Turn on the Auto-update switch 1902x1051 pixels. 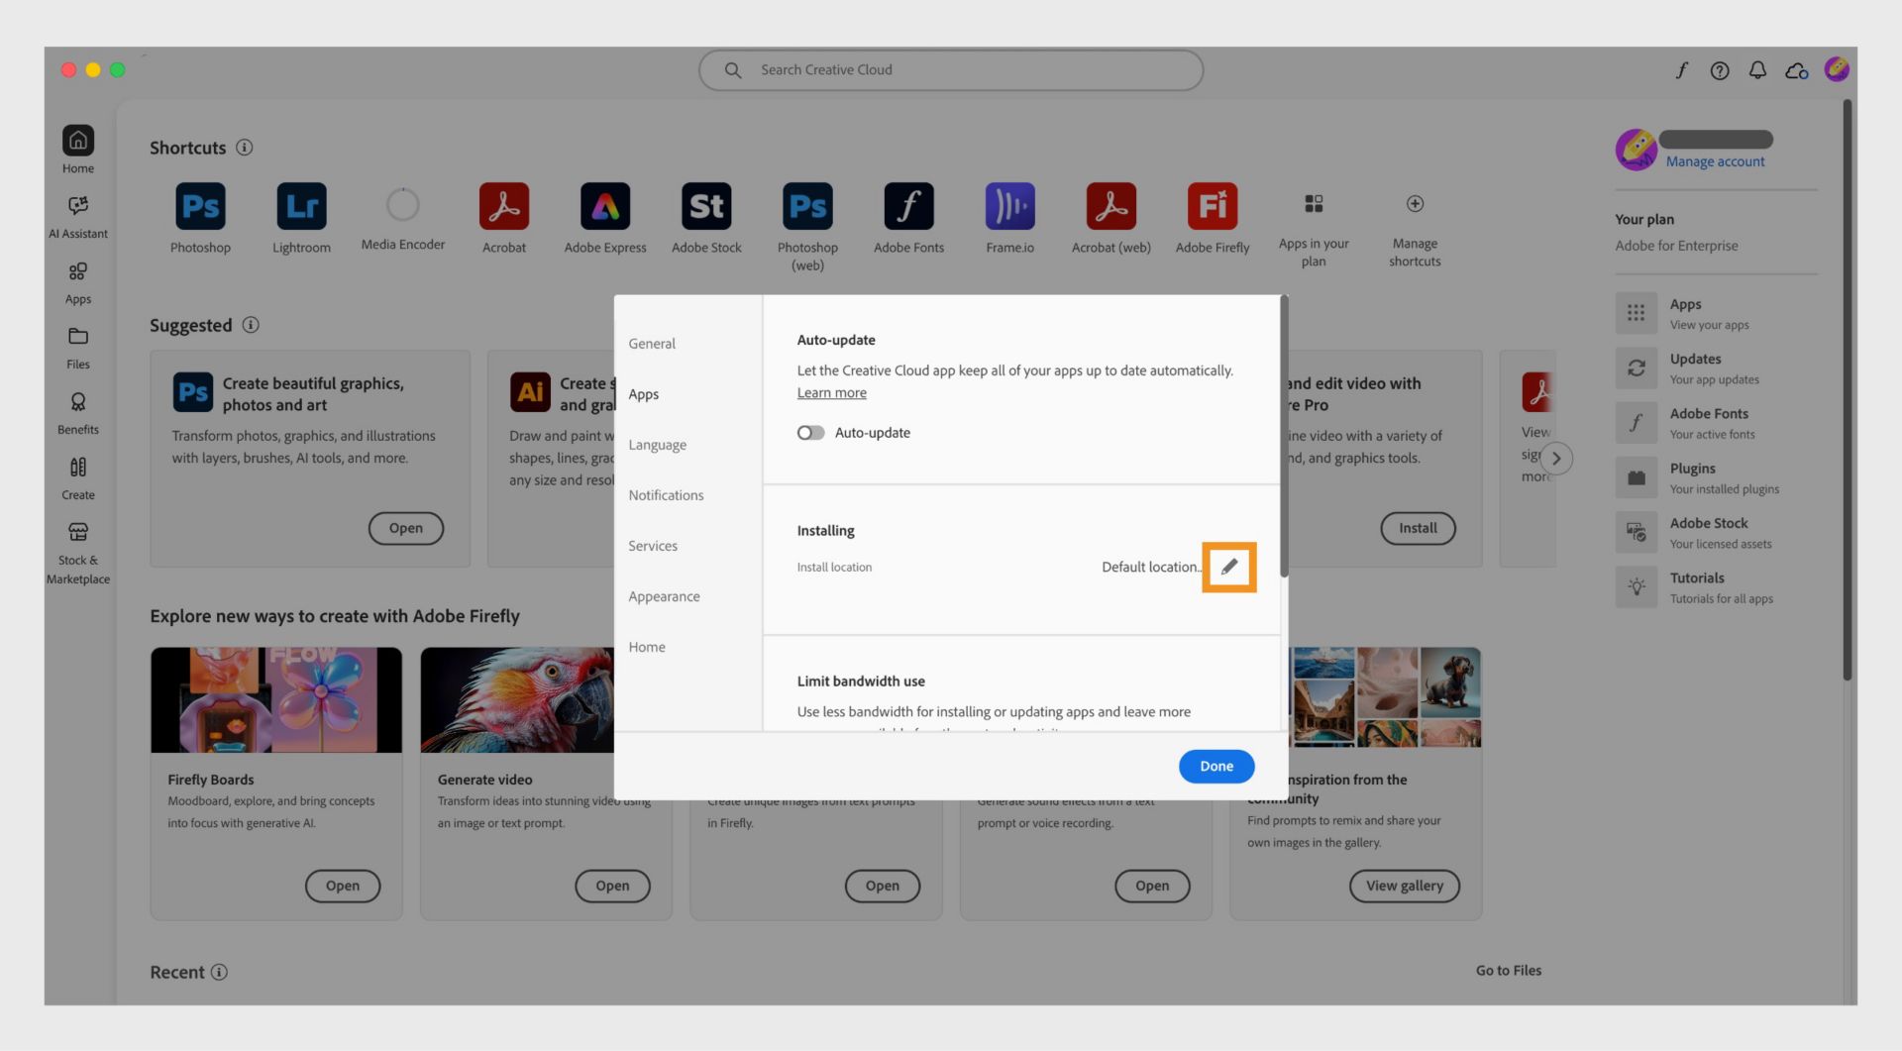pyautogui.click(x=810, y=433)
